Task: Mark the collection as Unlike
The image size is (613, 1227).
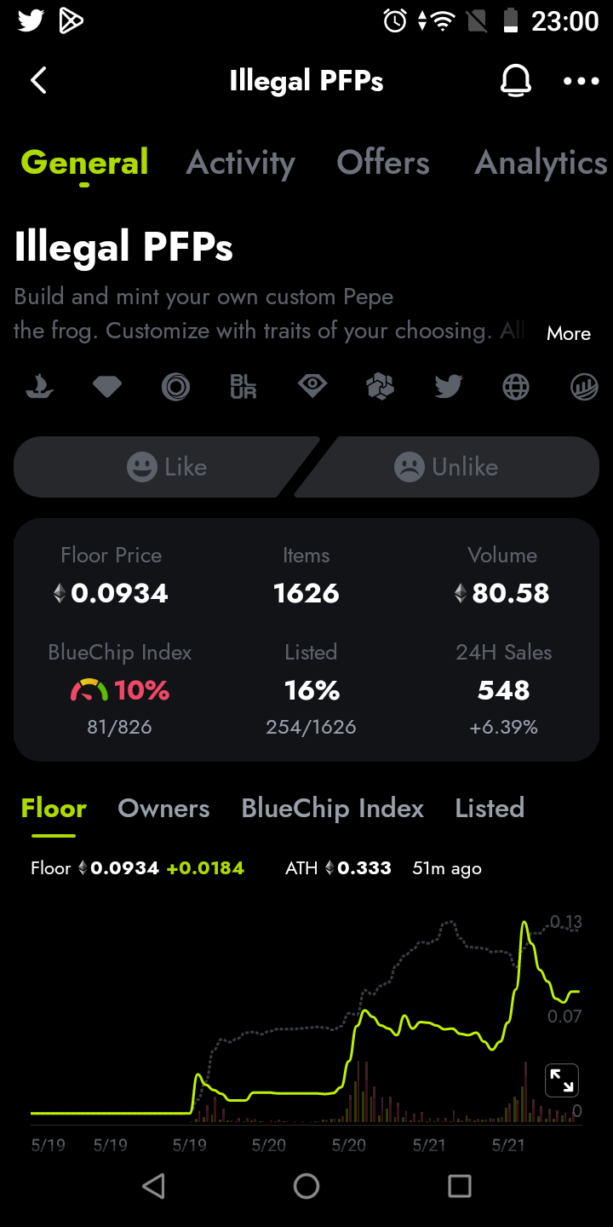Action: [446, 467]
